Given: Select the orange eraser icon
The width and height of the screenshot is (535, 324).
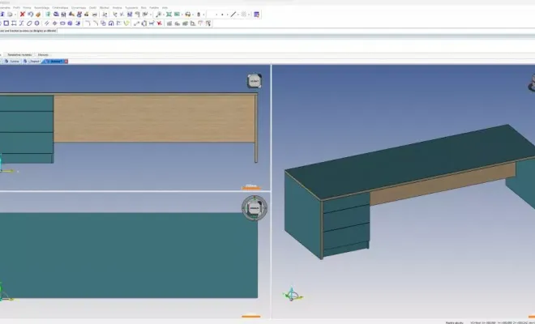Looking at the screenshot, I should [x=38, y=15].
